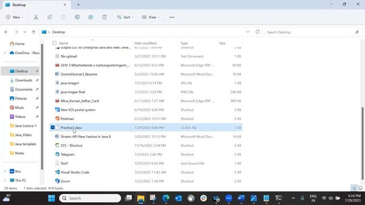365x205 pixels.
Task: Go forward with the right arrow
Action: pos(16,32)
